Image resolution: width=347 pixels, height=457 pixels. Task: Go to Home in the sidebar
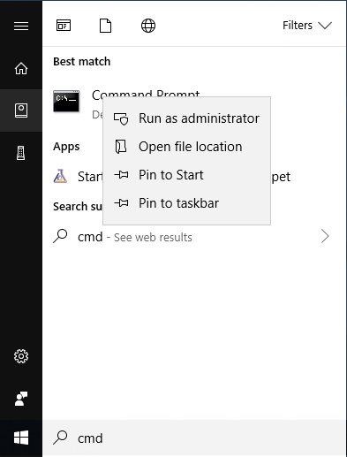pos(21,68)
